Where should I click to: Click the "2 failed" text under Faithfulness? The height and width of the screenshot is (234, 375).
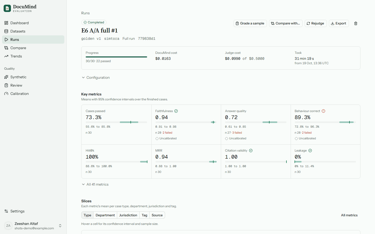click(x=167, y=133)
